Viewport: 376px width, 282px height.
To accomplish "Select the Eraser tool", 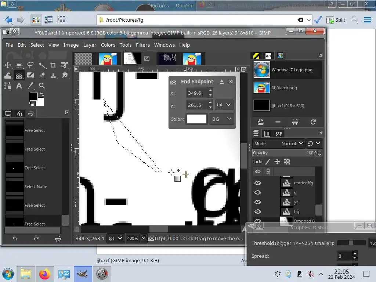I will pos(42,76).
